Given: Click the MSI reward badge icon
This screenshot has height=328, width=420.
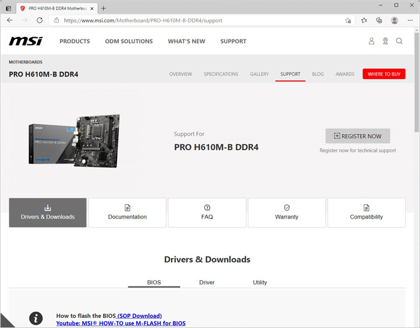Looking at the screenshot, I should coord(385,41).
